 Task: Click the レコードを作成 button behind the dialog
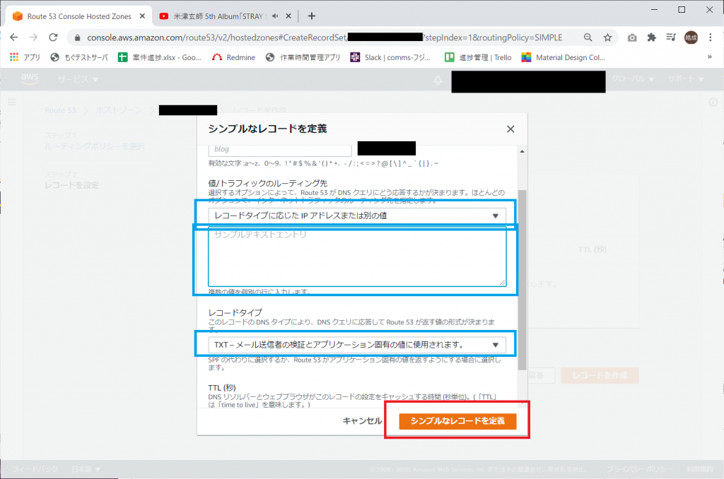point(600,376)
